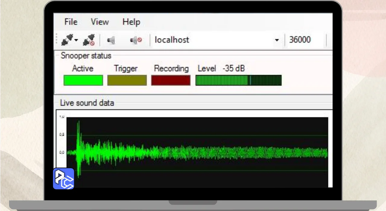Expand the localhost host dropdown arrow
This screenshot has height=211, width=386.
[x=277, y=40]
